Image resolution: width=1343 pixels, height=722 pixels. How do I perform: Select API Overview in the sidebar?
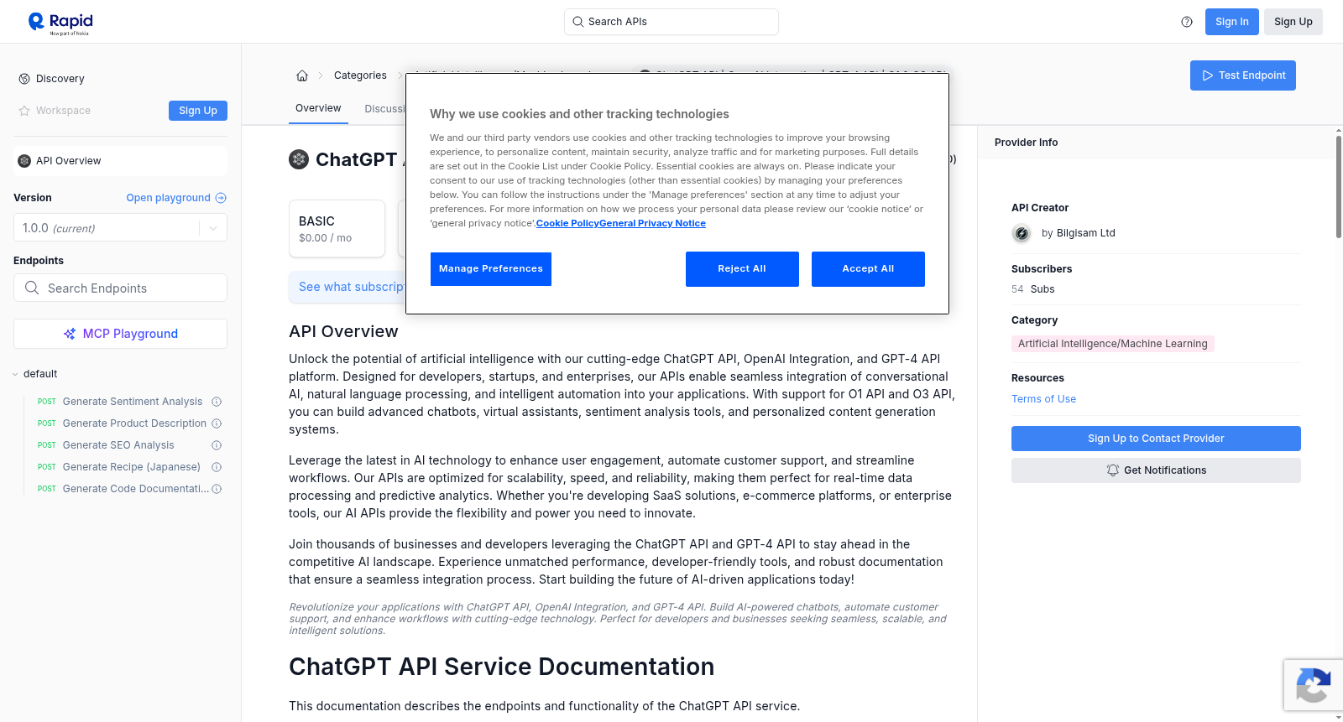[x=120, y=161]
